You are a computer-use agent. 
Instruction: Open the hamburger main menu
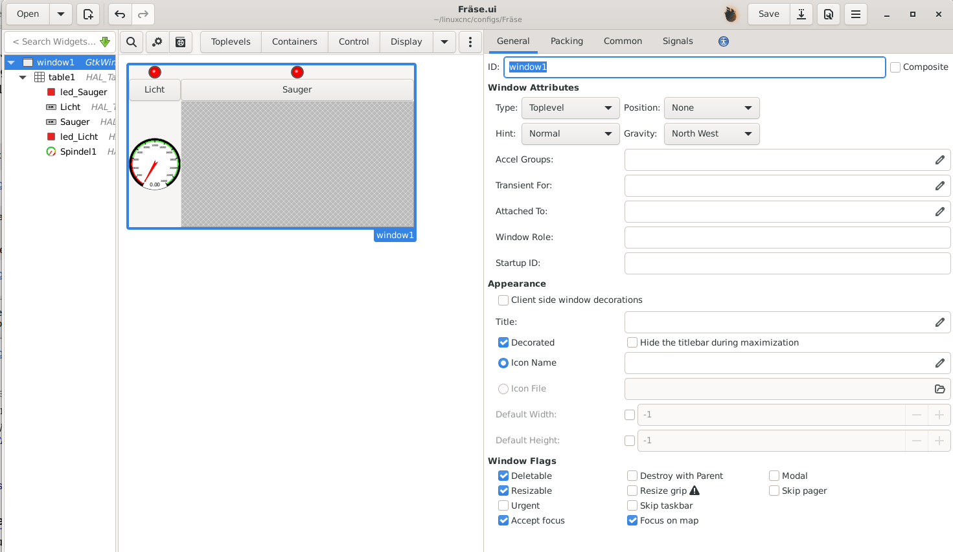(x=856, y=14)
